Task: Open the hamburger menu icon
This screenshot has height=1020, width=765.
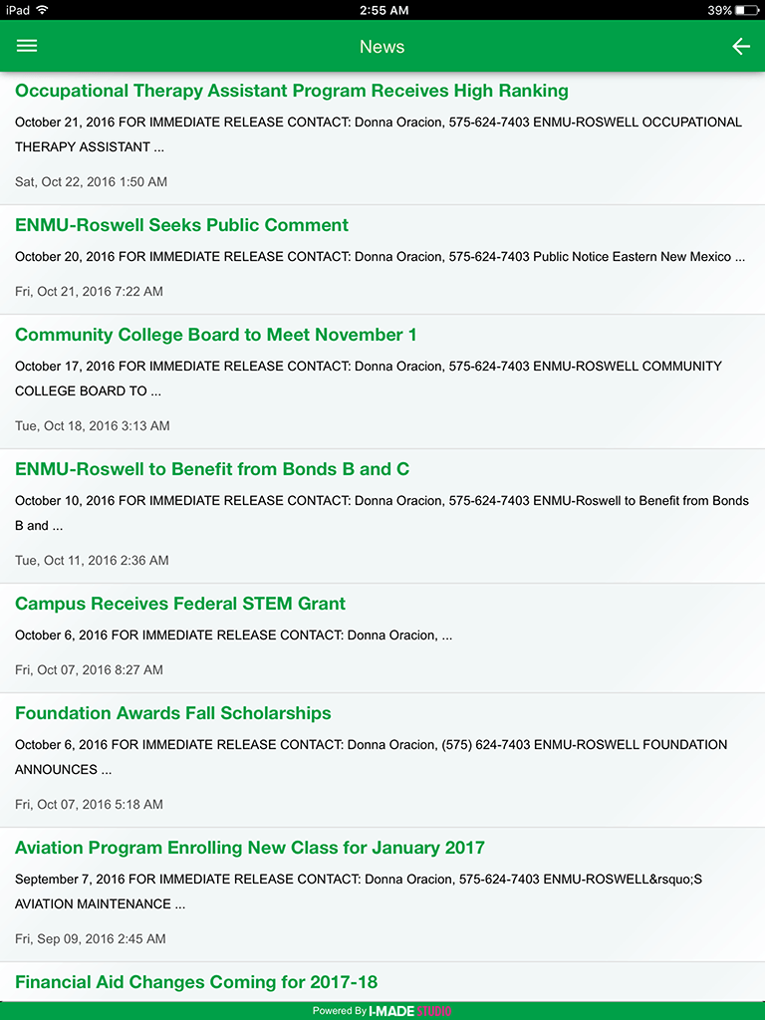Action: (27, 46)
